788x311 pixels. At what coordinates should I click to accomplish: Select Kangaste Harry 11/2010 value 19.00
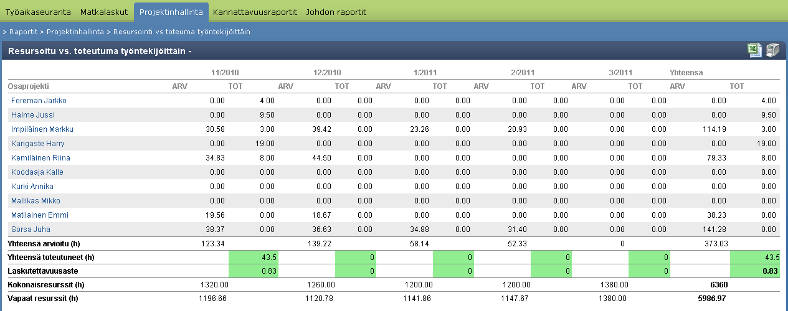(265, 144)
